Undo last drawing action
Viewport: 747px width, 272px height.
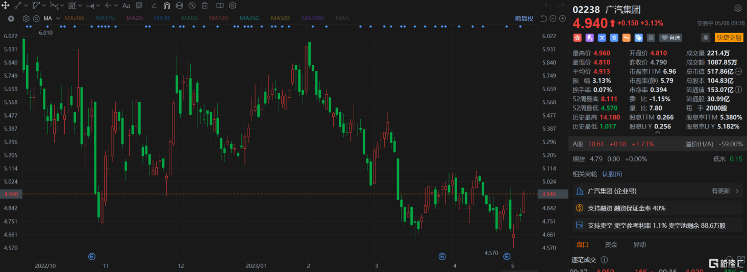pos(548,6)
